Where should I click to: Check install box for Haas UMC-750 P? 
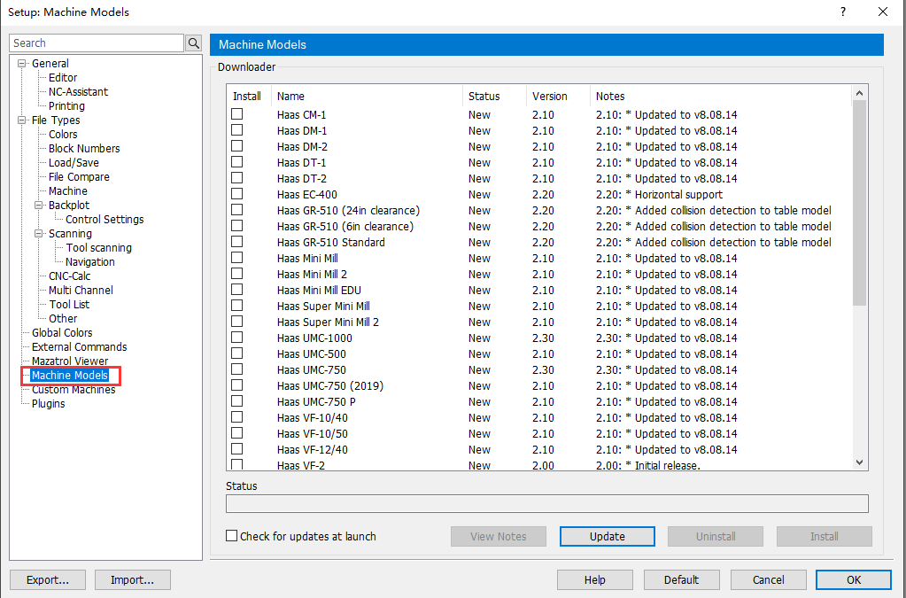[x=236, y=401]
